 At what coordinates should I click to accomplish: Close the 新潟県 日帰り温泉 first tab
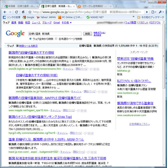37,7
